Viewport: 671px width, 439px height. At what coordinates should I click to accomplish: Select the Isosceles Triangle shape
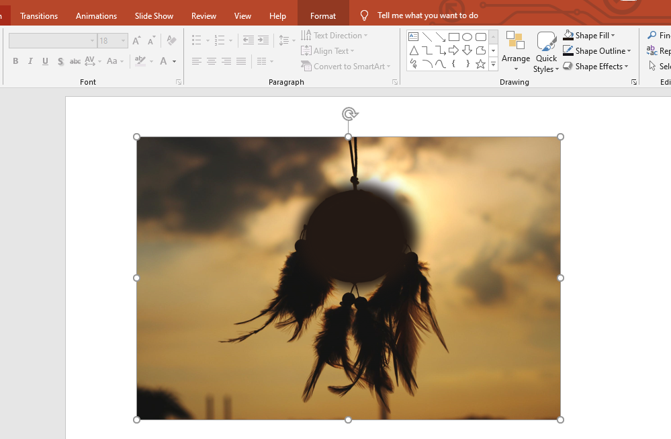[x=414, y=50]
